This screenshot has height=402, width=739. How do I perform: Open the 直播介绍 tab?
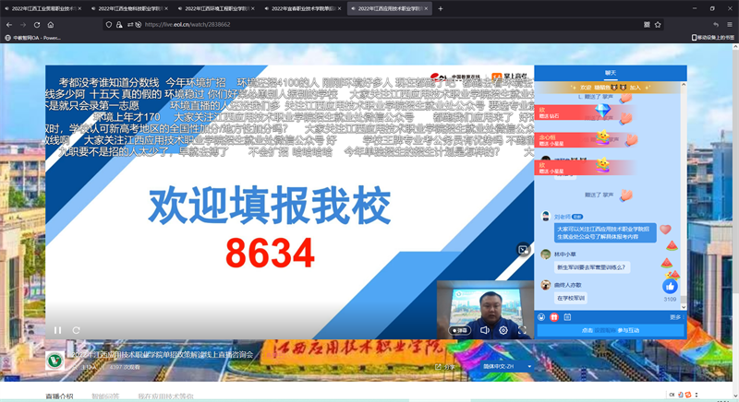pyautogui.click(x=59, y=396)
